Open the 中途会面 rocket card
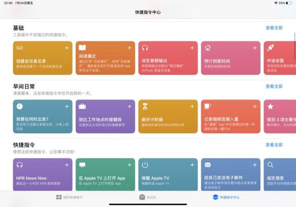The width and height of the screenshot is (296, 207). (280, 58)
